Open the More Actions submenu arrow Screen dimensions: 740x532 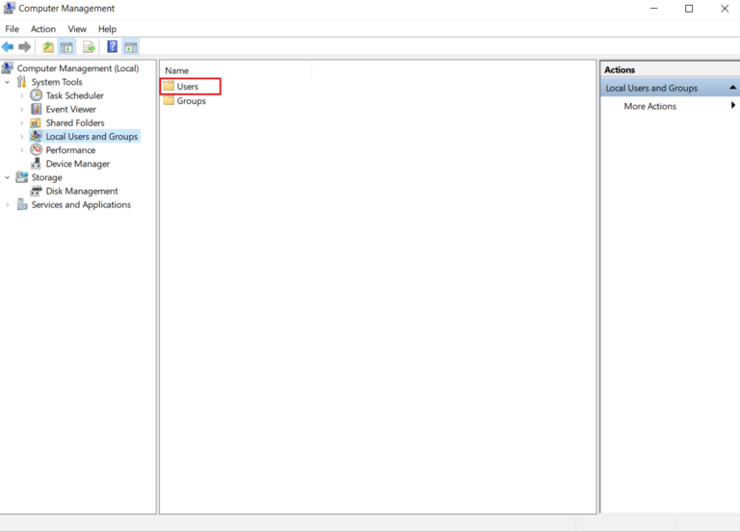point(733,105)
